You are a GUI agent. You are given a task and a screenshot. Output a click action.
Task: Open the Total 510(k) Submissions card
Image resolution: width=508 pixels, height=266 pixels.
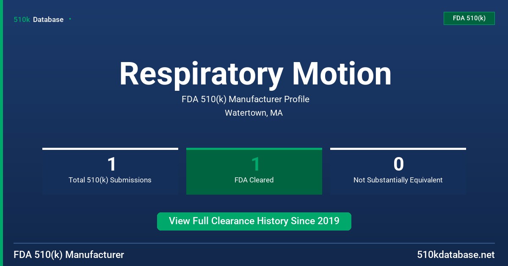pyautogui.click(x=110, y=171)
